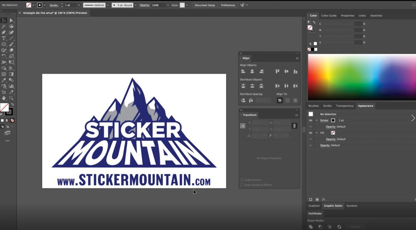Click Vertical Align Top in Align panel
This screenshot has height=230, width=416.
tap(277, 71)
